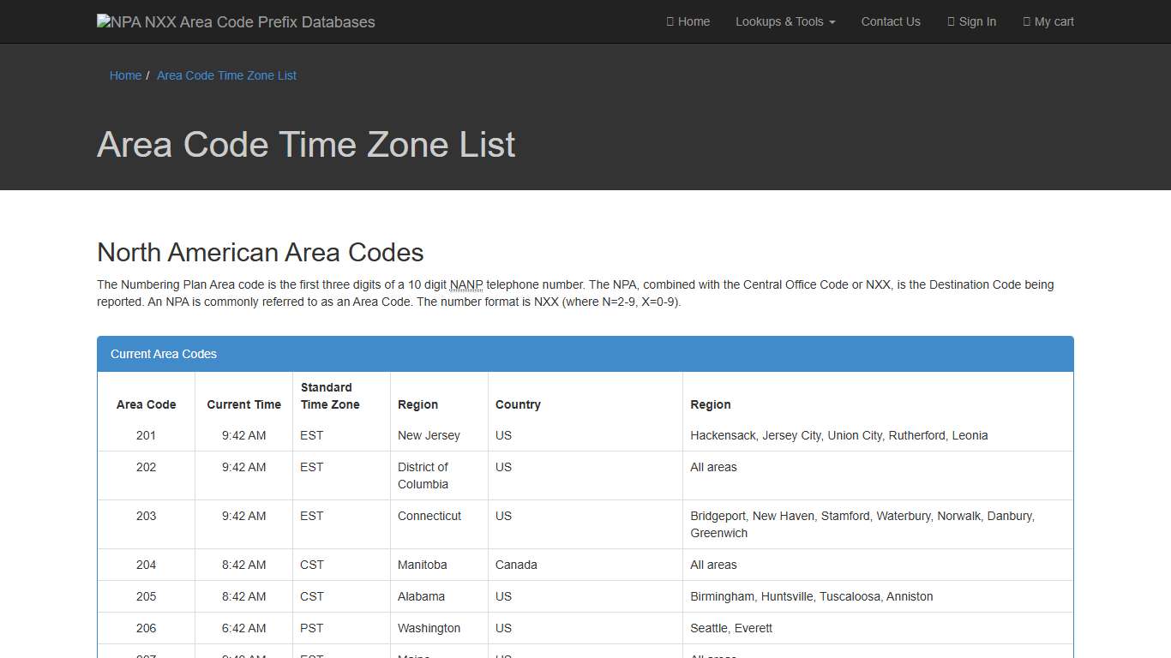Screen dimensions: 1171x658
Task: Click the Seattle, Everett region cell
Action: (x=731, y=628)
